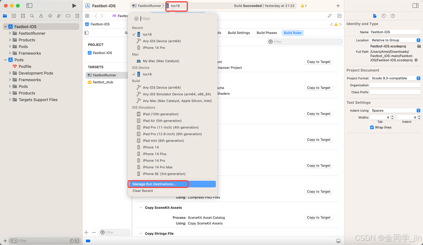The image size is (423, 245).
Task: Expand the FastbotRunner folder
Action: point(10,33)
